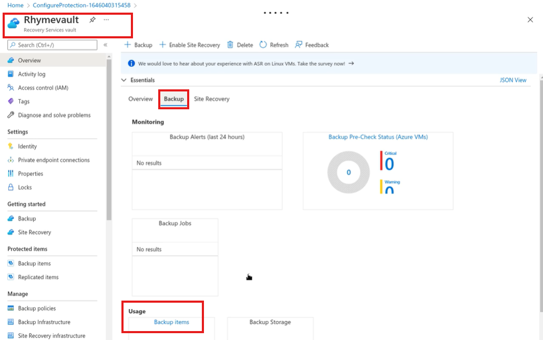Click the Warning count in Pre-Check status
The image size is (543, 340).
[389, 190]
